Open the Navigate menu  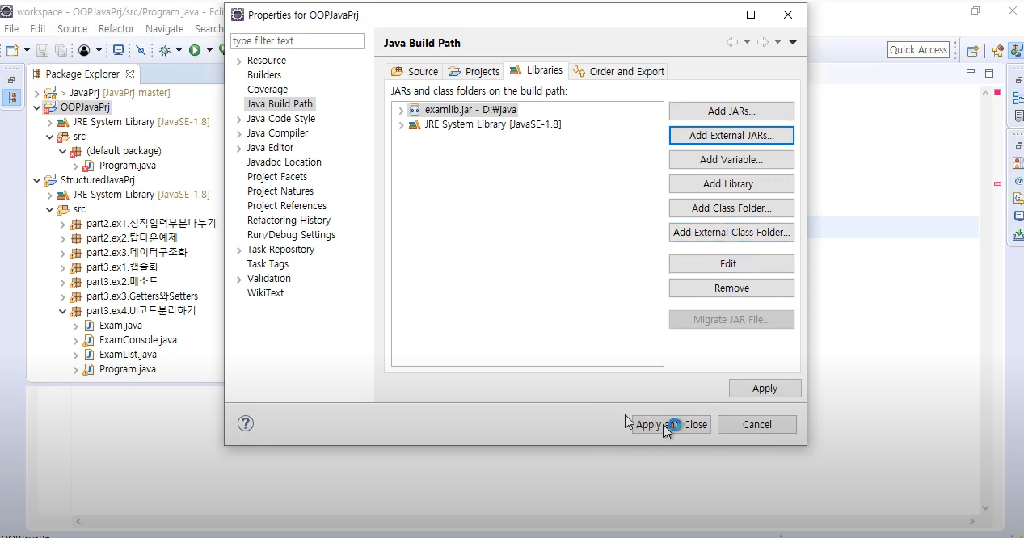[x=164, y=28]
